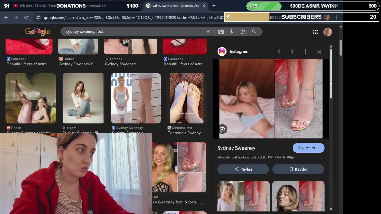Open the related image below Kaydet
Viewport: 381px width, 214px height.
[x=298, y=196]
